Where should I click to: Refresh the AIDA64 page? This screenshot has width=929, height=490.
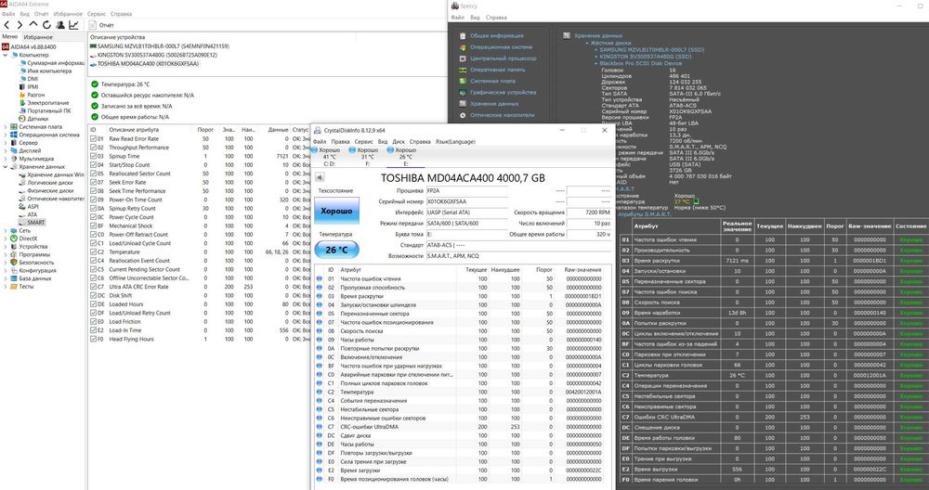click(x=46, y=25)
